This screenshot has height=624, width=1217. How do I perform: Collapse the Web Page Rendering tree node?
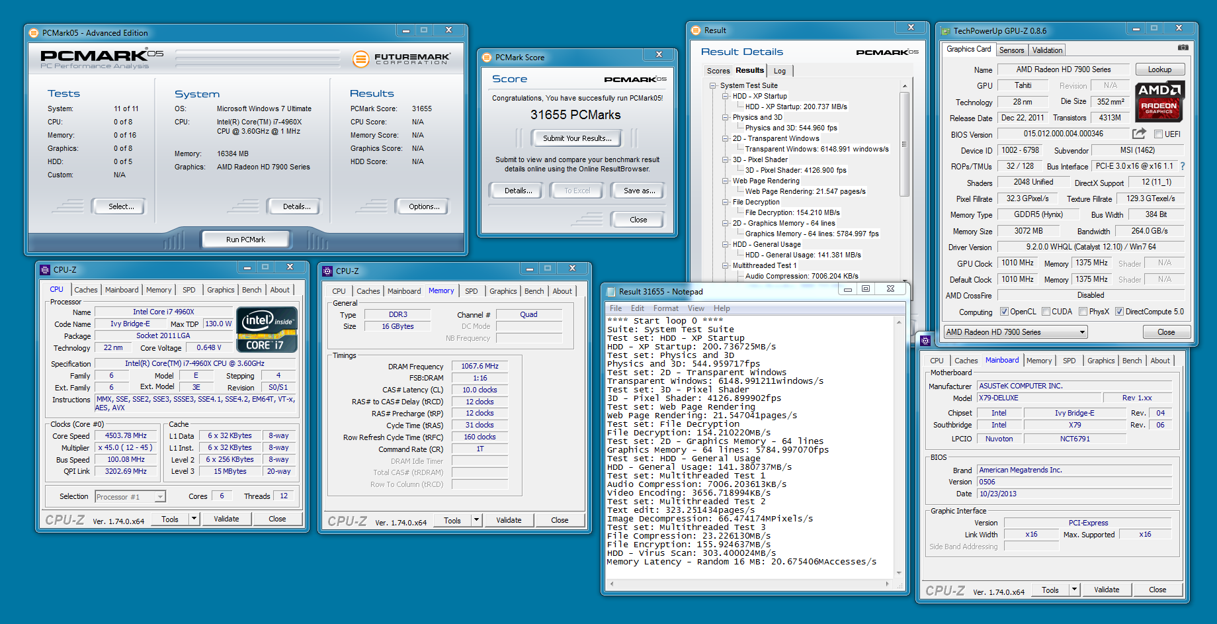click(726, 181)
